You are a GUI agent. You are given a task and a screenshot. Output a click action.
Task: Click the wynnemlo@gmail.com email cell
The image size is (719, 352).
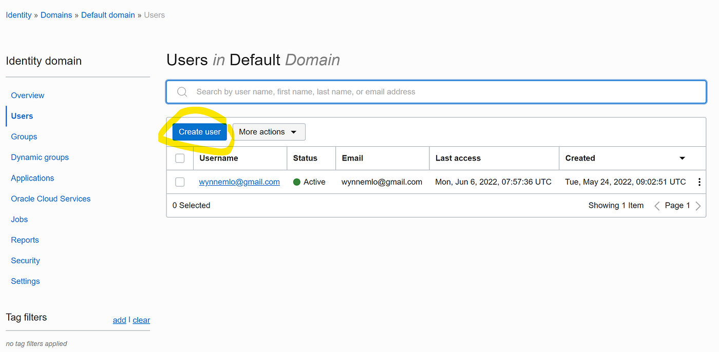(x=382, y=182)
